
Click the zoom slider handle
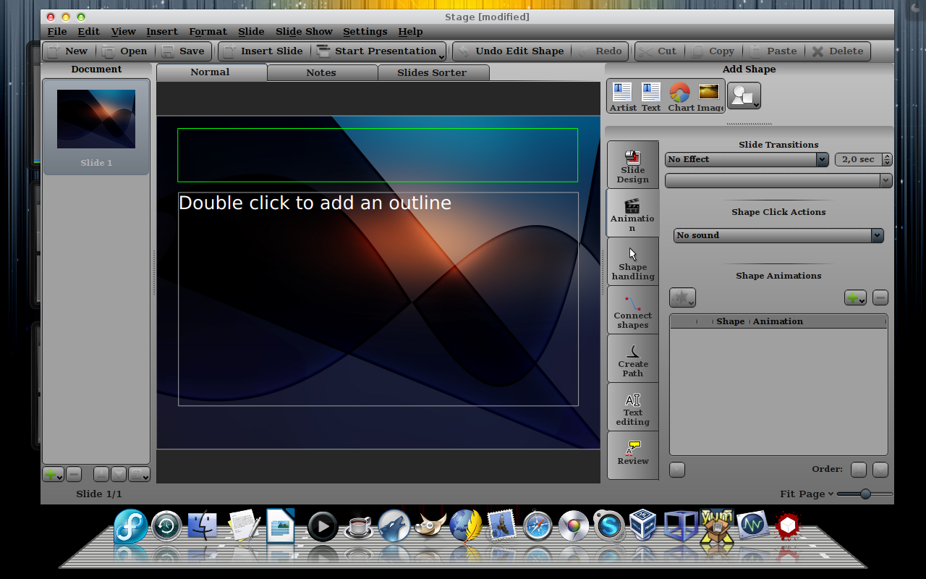click(865, 494)
